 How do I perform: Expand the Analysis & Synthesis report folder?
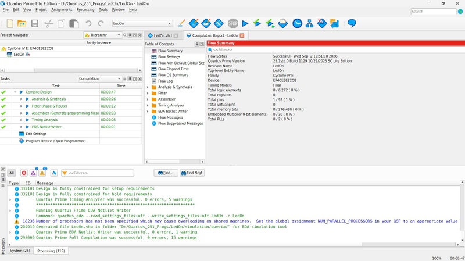148,87
